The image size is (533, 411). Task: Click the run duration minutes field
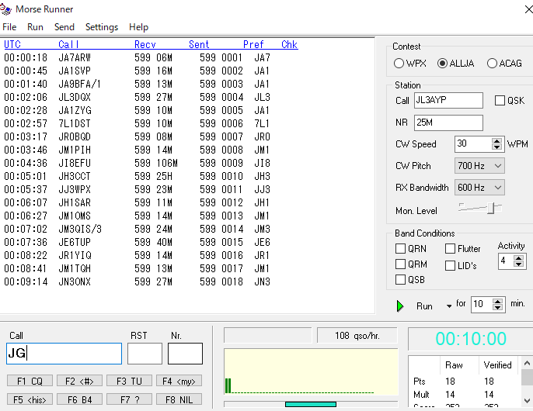coord(482,304)
